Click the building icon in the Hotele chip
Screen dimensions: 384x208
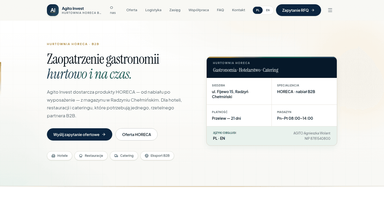click(x=53, y=156)
